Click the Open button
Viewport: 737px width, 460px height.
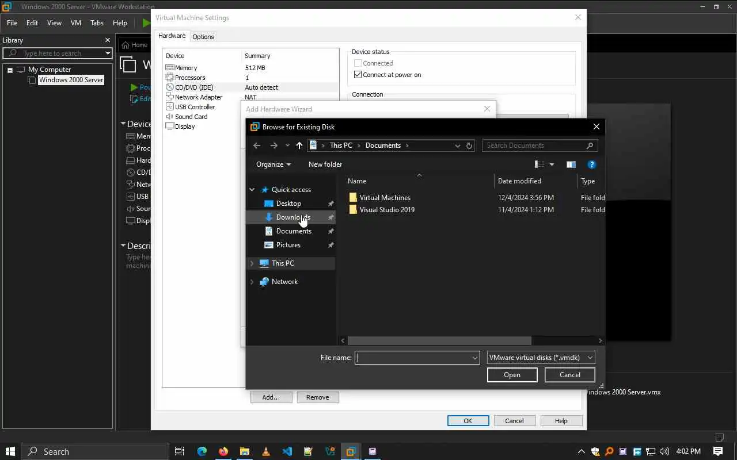pos(512,375)
